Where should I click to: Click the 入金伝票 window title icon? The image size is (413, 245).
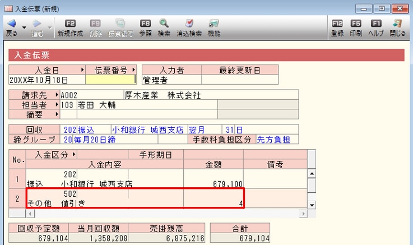click(8, 9)
